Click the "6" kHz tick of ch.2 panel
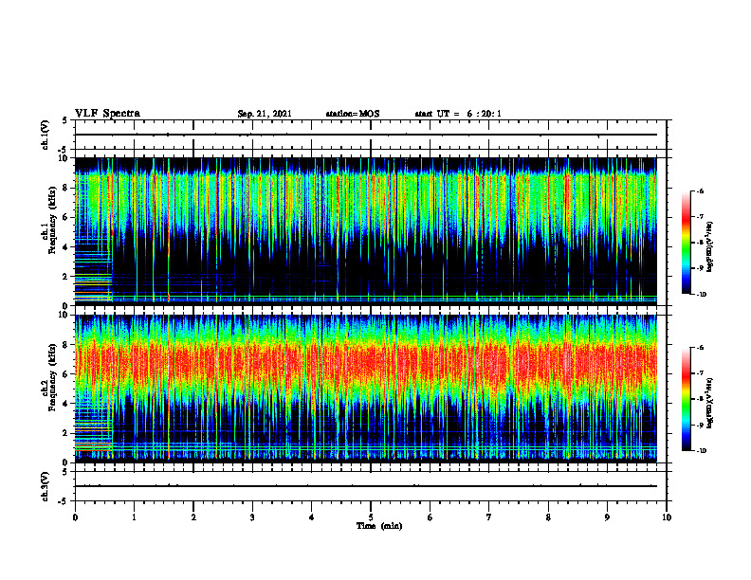 (66, 374)
